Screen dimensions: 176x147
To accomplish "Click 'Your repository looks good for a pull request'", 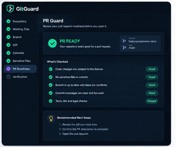I will 85,47.
